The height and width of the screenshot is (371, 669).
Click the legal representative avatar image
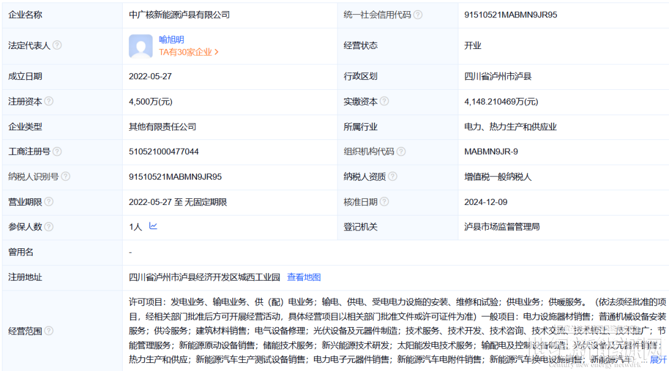(141, 46)
